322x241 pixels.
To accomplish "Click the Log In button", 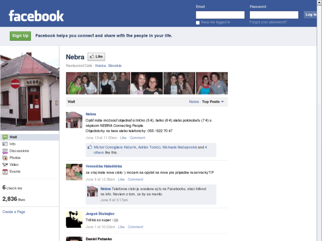I will [x=310, y=15].
